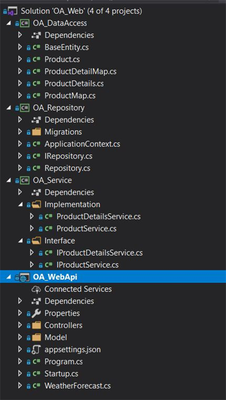
Task: Click the Controllers folder icon
Action: point(36,325)
